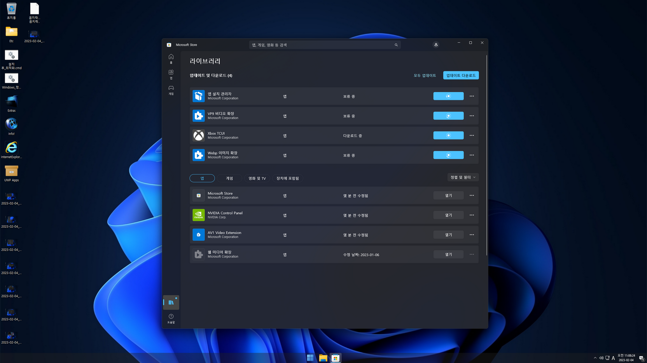Click the VP9 비디오 확장 app icon
The height and width of the screenshot is (363, 647).
click(x=199, y=116)
